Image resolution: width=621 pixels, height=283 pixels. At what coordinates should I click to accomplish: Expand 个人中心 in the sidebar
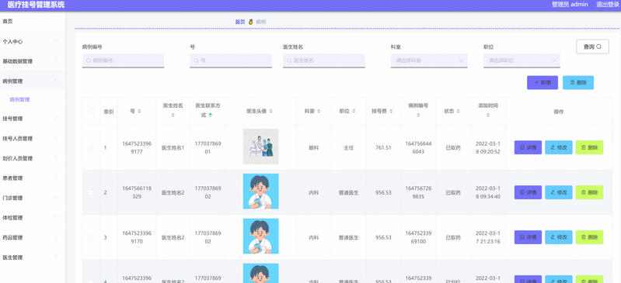pyautogui.click(x=33, y=41)
